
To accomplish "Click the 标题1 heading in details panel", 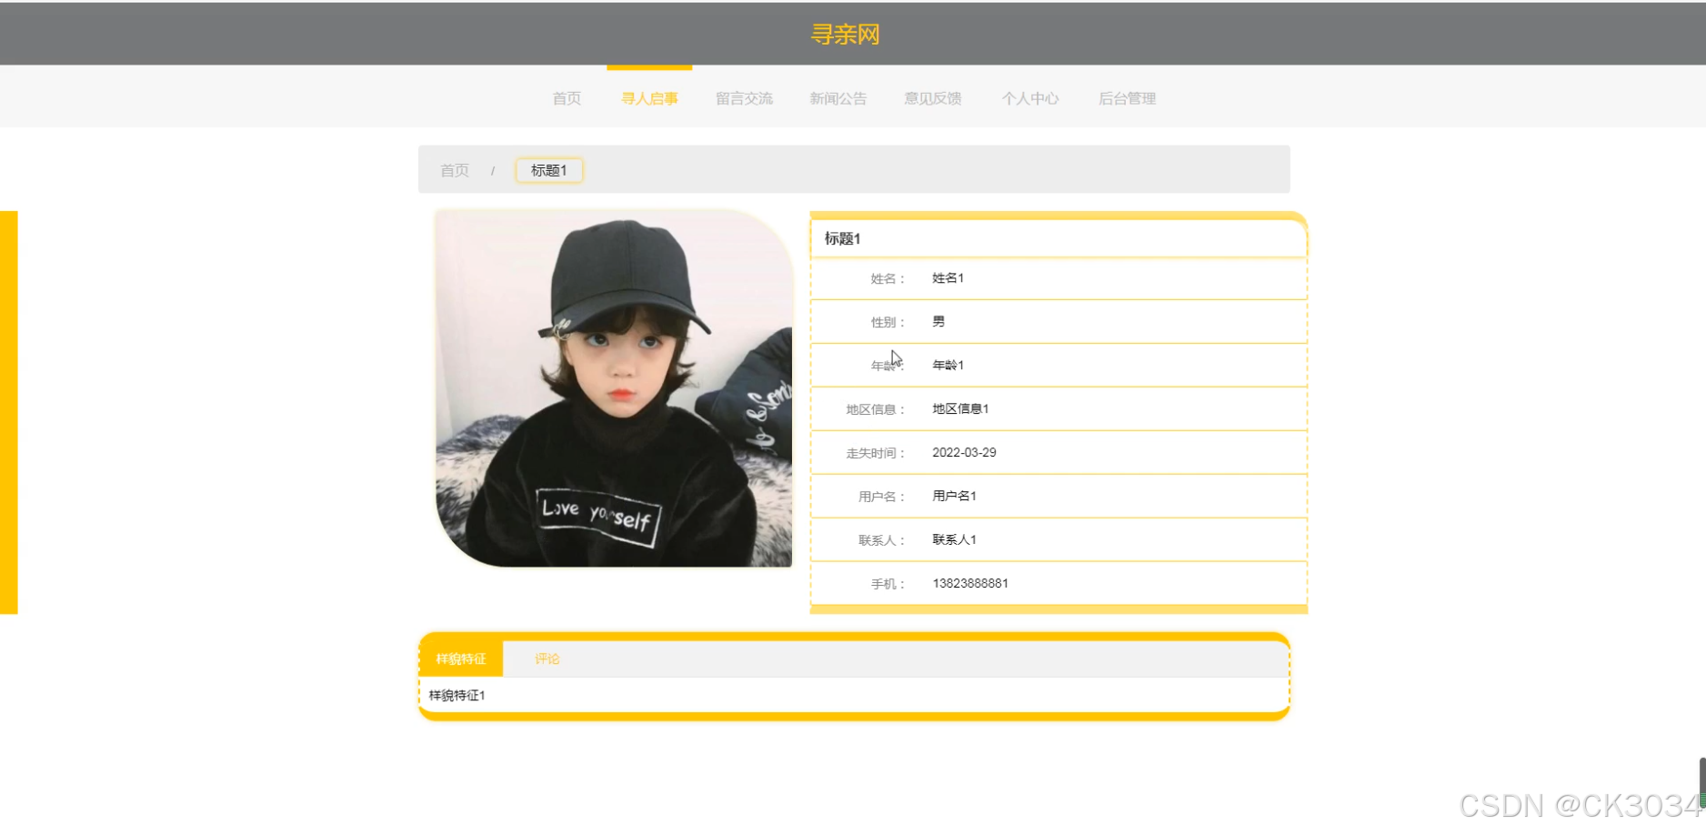I will pos(842,238).
